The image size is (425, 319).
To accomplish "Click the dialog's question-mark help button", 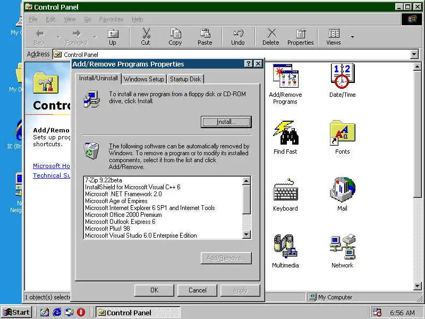I will pyautogui.click(x=248, y=63).
